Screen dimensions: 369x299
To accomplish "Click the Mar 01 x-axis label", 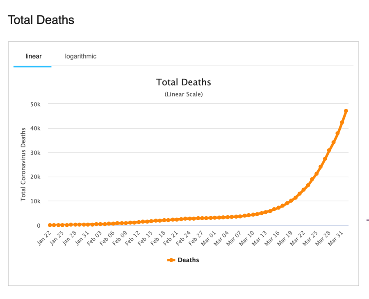I will click(x=210, y=237).
